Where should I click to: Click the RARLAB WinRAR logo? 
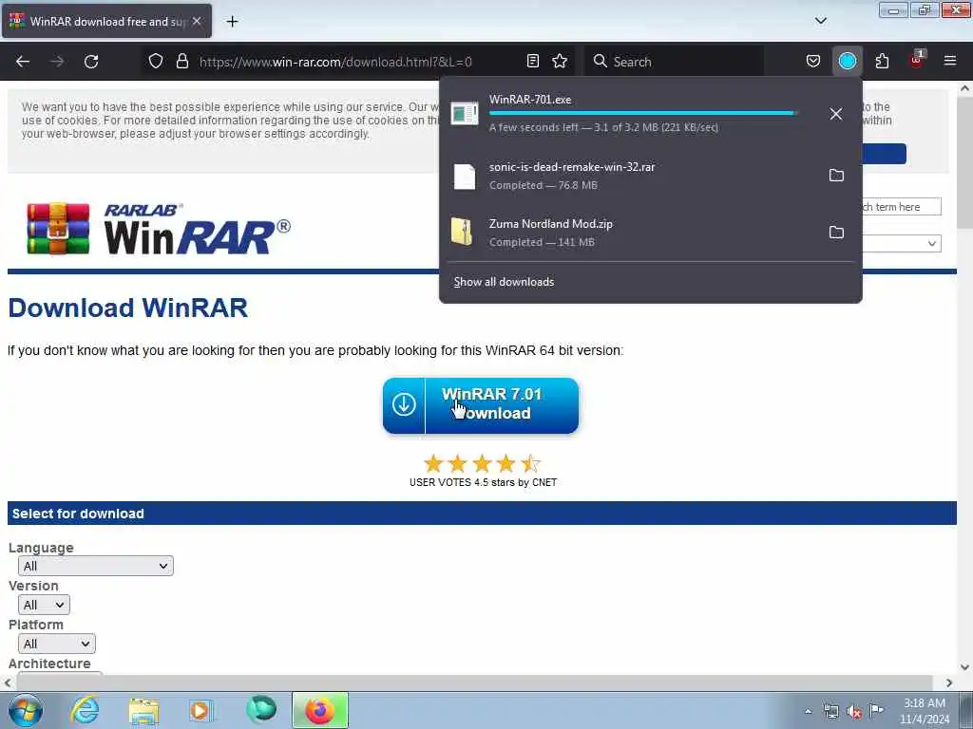pyautogui.click(x=159, y=228)
